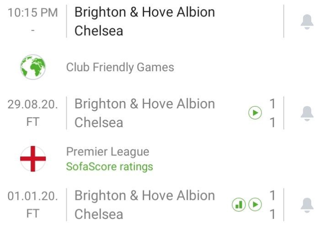
Task: Select Brighton & Hove Albion in the 10:15 PM fixture
Action: click(x=144, y=12)
